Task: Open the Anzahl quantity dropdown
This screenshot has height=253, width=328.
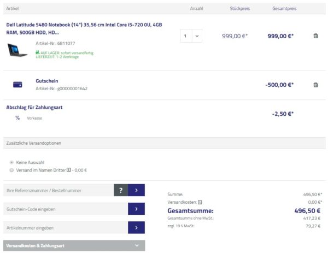Action: point(191,36)
